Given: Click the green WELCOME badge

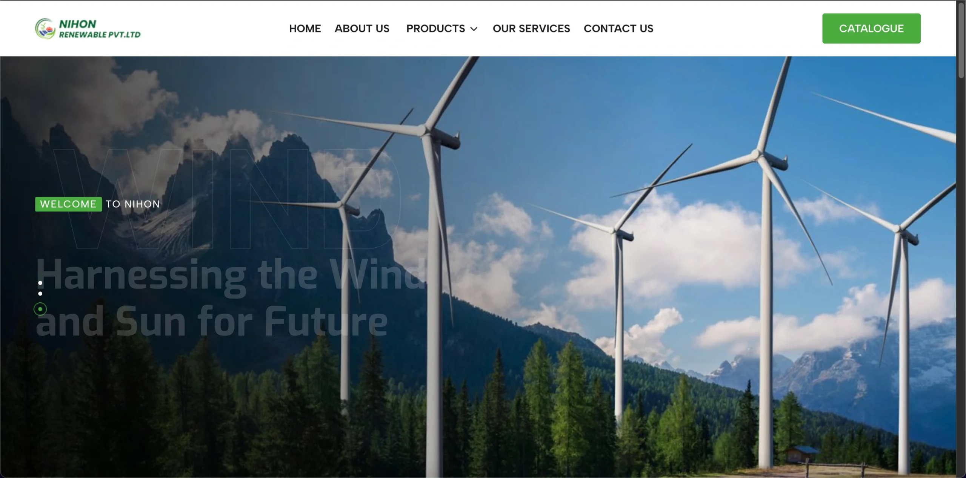Looking at the screenshot, I should pos(68,204).
